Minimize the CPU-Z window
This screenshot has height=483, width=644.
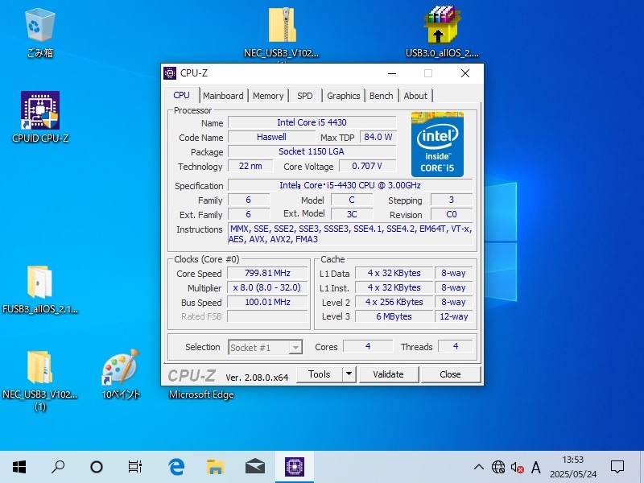(392, 73)
